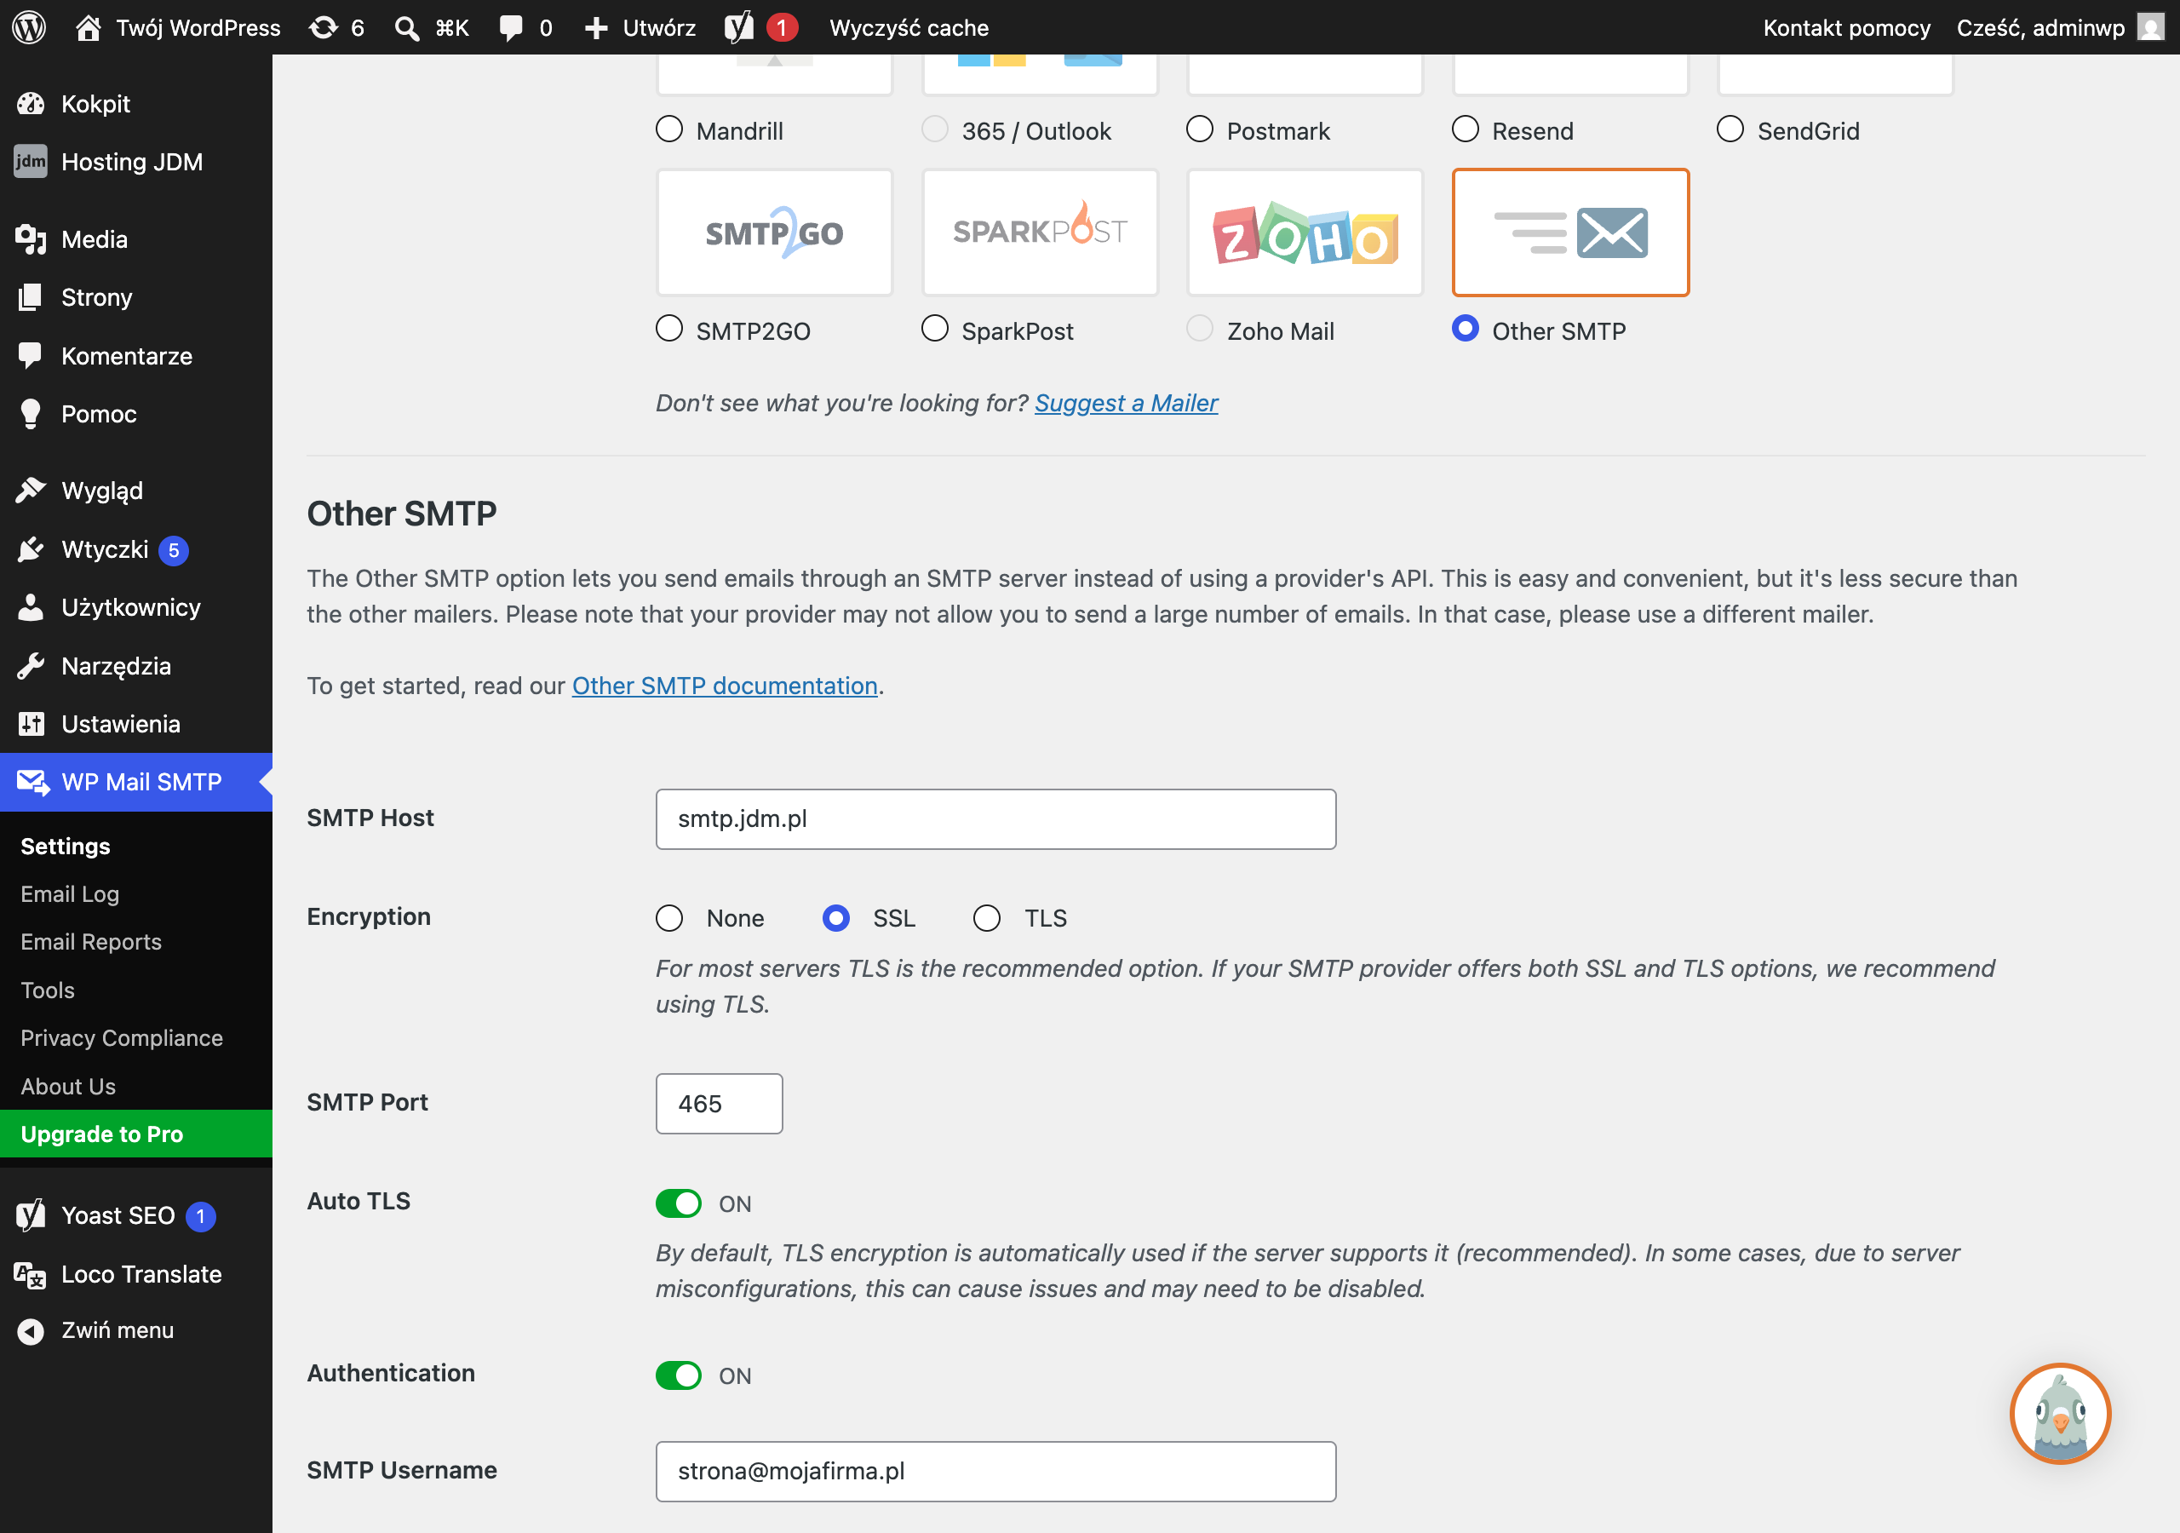Click the Twój WordPress site name
The width and height of the screenshot is (2180, 1533).
click(x=198, y=27)
